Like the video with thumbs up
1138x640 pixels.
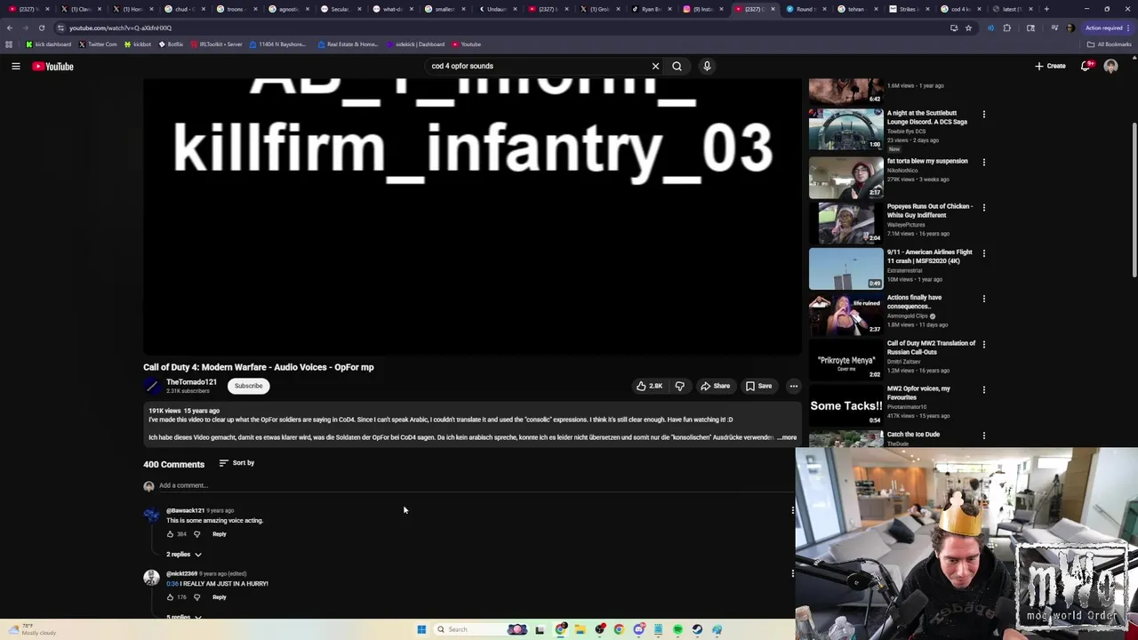[649, 386]
